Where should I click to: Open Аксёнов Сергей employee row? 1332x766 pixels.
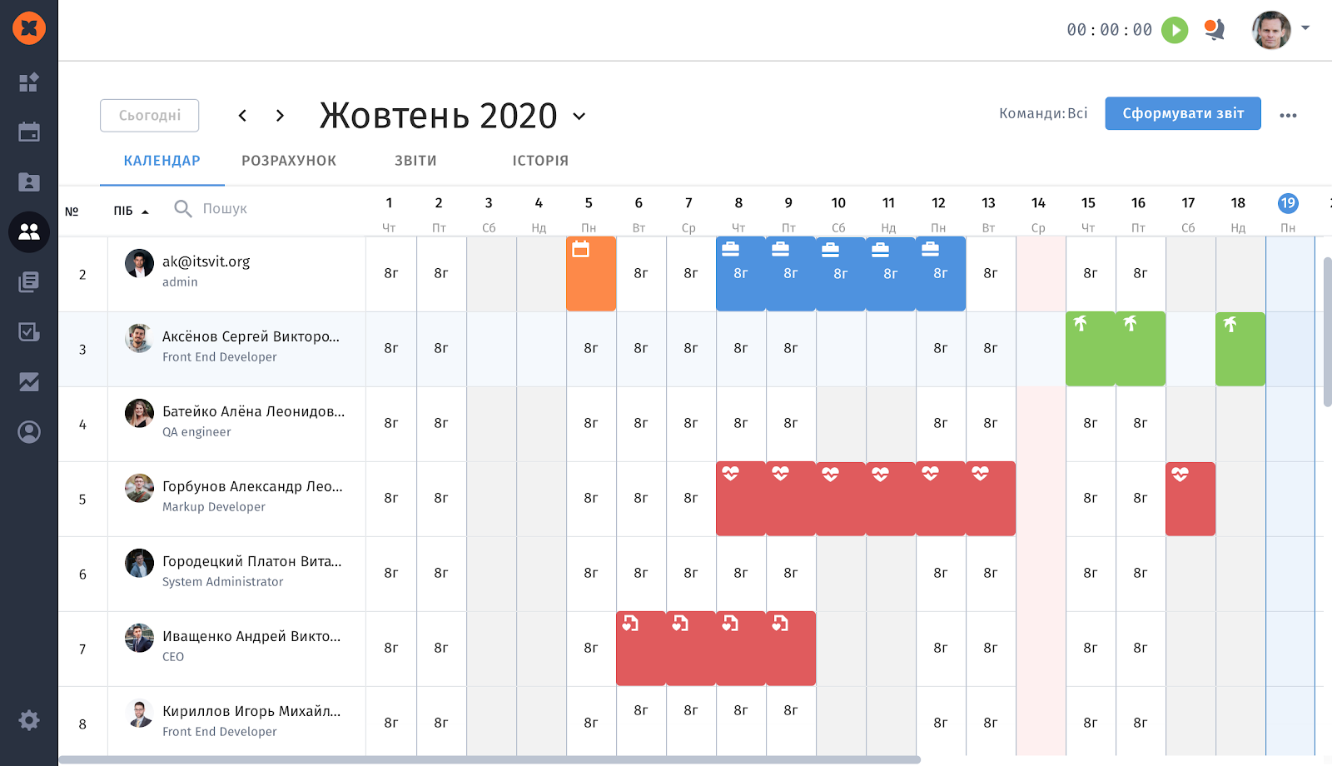point(251,336)
